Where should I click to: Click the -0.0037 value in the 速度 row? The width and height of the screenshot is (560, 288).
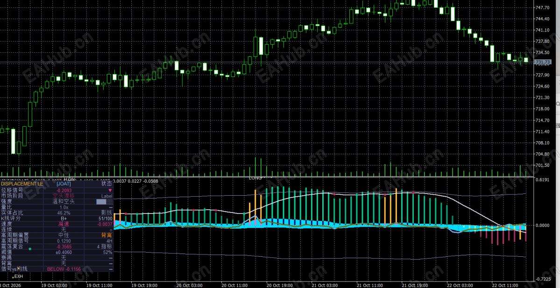point(105,224)
